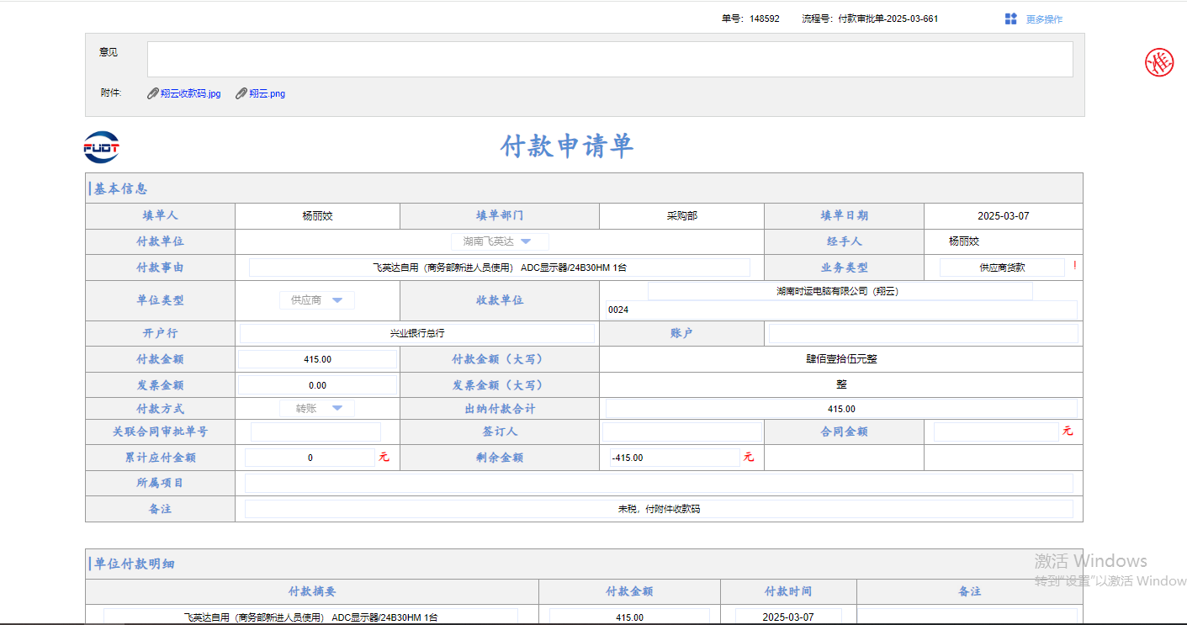Click the 备注 field containing 未税,付附件收款码
1187x625 pixels.
click(658, 509)
